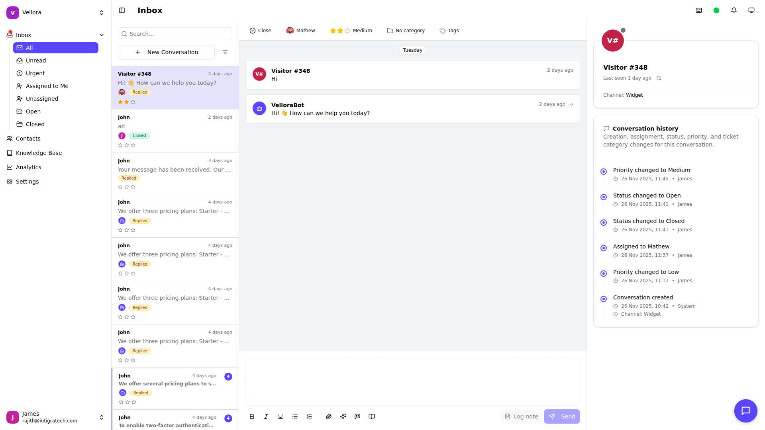Click the VelloraBot avatar icon

click(259, 108)
